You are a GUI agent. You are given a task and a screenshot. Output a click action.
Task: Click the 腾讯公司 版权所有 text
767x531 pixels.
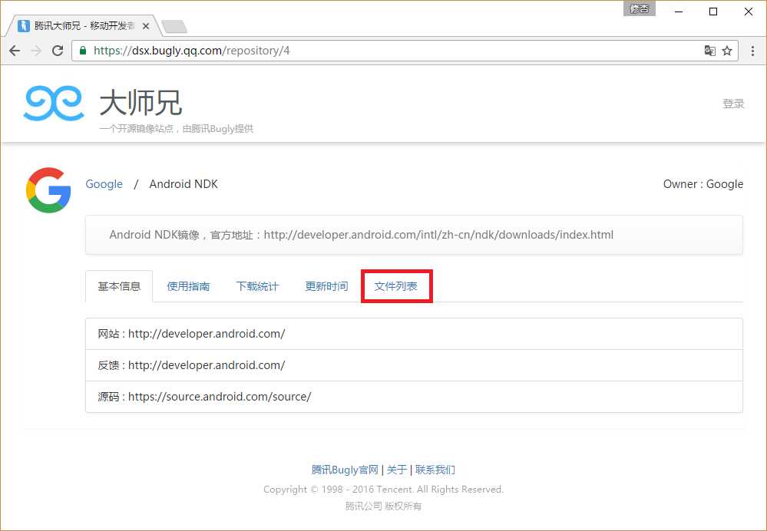[383, 506]
